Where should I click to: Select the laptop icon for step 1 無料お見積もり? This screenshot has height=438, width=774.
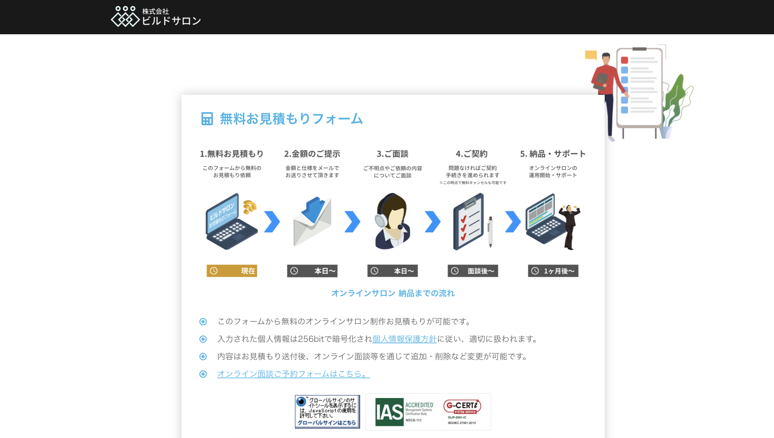pos(231,222)
